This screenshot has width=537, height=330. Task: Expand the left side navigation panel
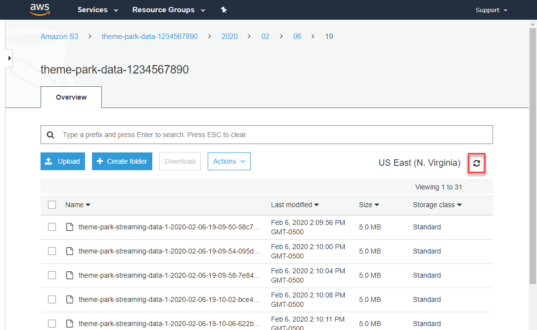click(x=9, y=58)
